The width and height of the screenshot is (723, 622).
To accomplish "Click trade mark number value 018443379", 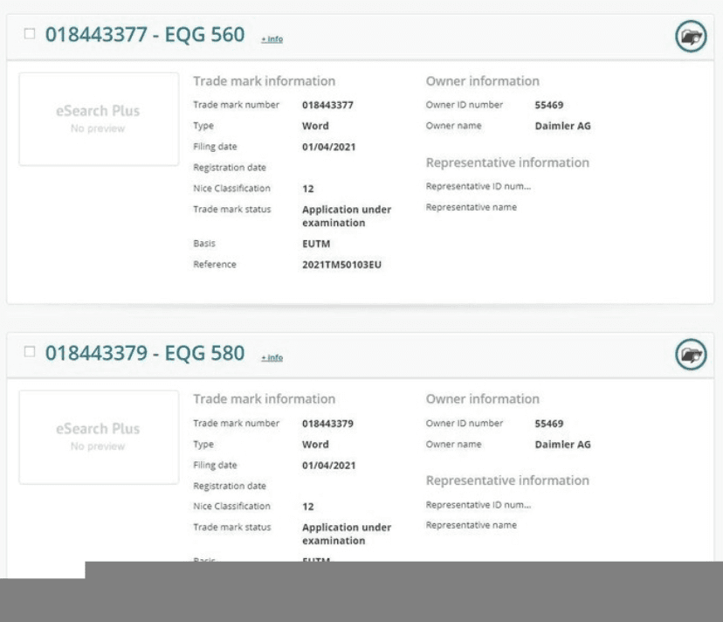I will click(327, 423).
